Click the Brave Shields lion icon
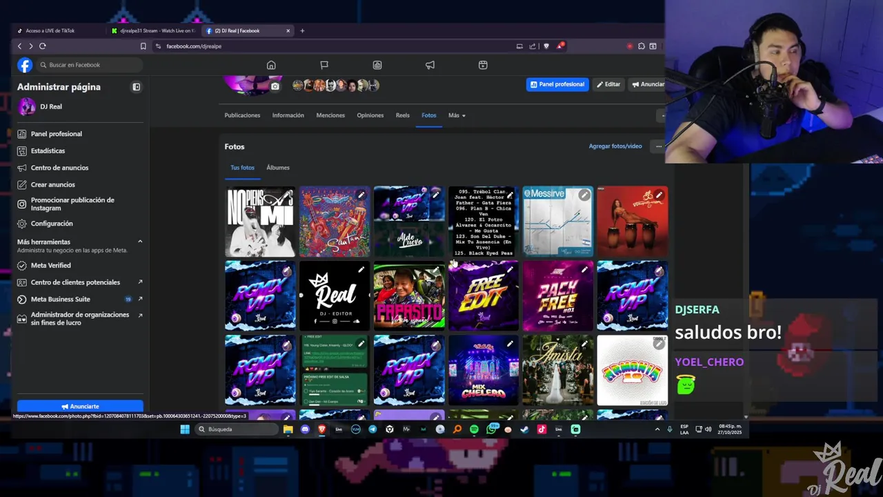This screenshot has height=497, width=883. (x=546, y=46)
